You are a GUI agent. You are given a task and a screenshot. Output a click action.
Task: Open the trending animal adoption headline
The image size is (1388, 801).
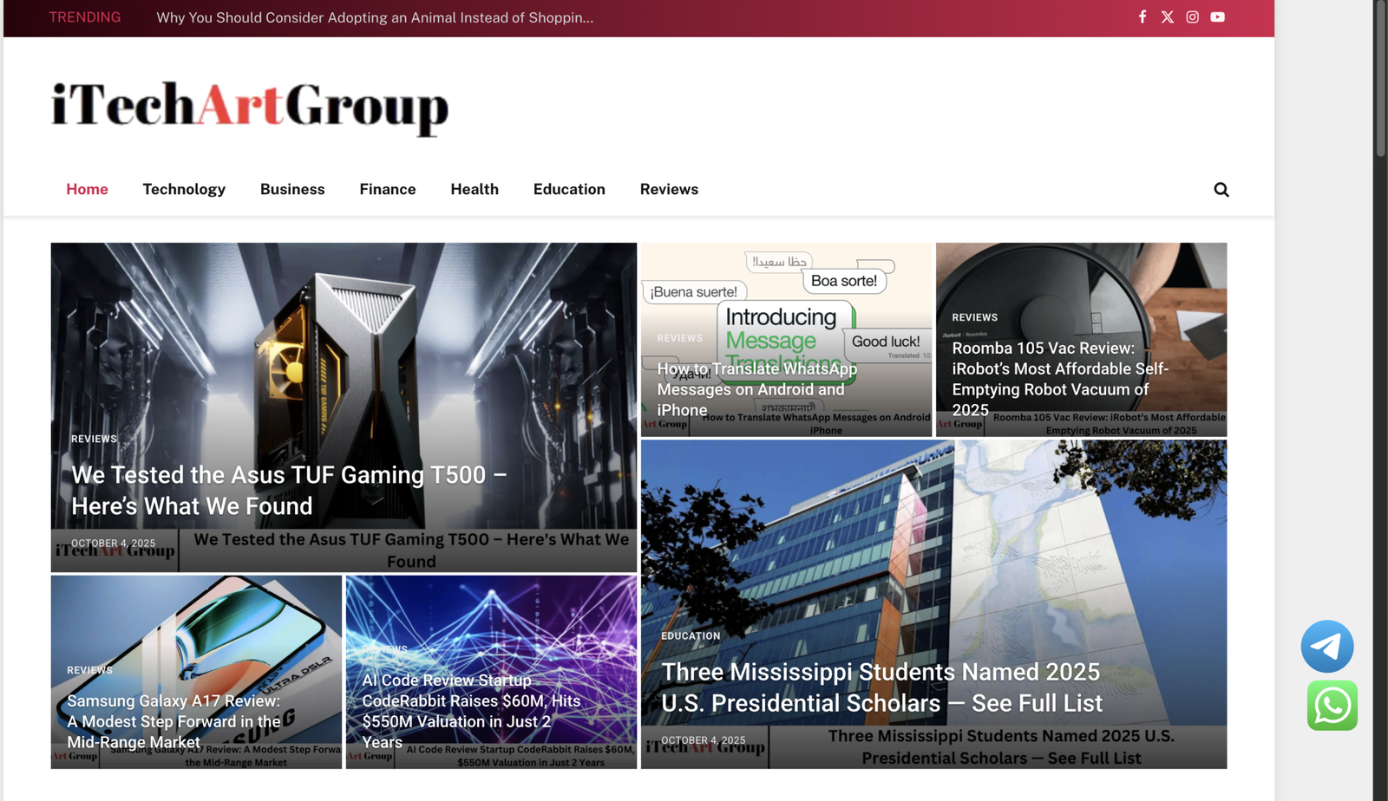(x=375, y=18)
